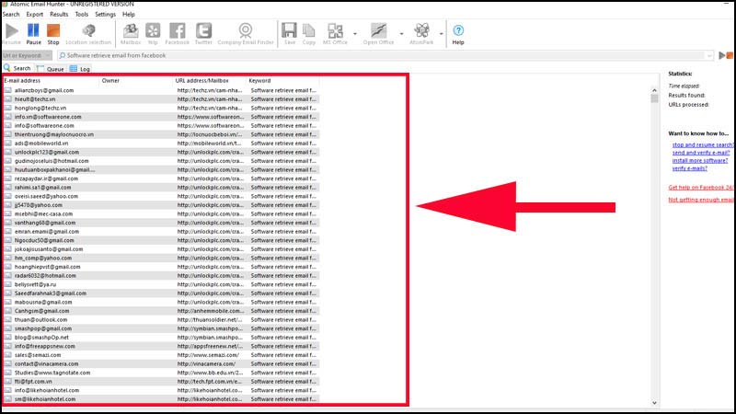Open the 'send and verify e-mail?' link
736x414 pixels.
tap(702, 152)
